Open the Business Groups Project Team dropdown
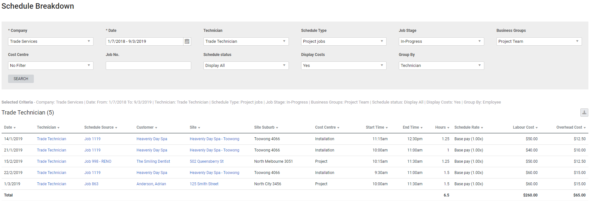The width and height of the screenshot is (590, 201). pyautogui.click(x=539, y=41)
